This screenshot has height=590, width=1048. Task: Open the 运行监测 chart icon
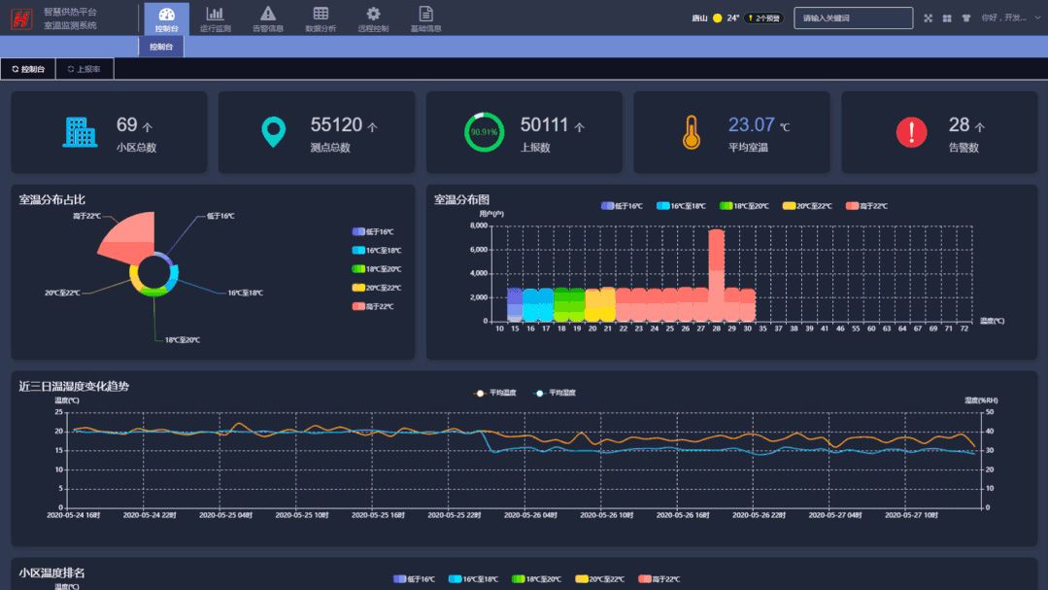pyautogui.click(x=214, y=14)
